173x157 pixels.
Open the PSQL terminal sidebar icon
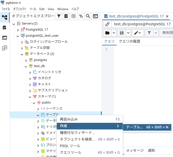click(x=5, y=38)
